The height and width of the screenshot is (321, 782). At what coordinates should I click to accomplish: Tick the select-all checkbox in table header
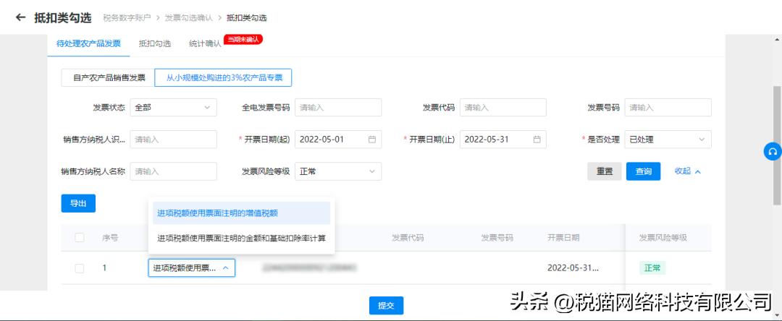tap(80, 238)
